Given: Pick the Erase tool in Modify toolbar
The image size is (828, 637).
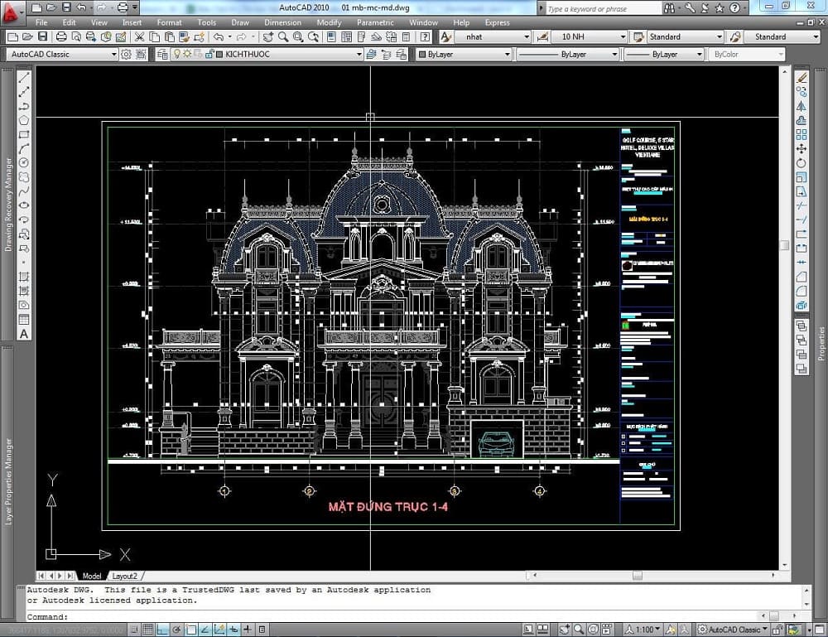Looking at the screenshot, I should coord(801,77).
